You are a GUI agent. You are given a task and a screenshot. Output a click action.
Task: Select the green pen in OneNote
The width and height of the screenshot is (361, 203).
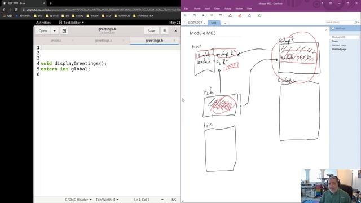pyautogui.click(x=259, y=15)
